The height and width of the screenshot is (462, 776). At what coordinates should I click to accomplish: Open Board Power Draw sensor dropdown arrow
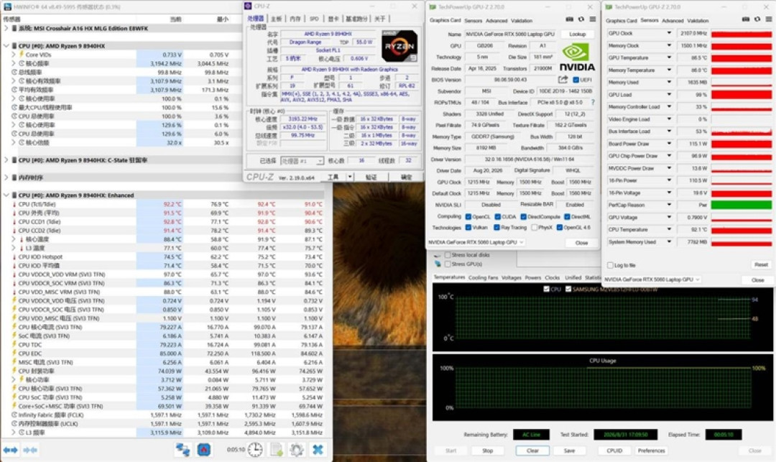(x=669, y=144)
